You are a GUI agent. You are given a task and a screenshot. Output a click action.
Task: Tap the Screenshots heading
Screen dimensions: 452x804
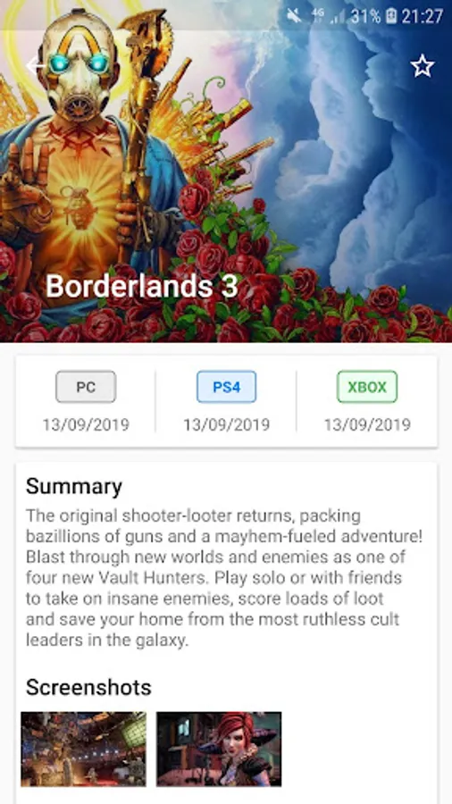[88, 687]
